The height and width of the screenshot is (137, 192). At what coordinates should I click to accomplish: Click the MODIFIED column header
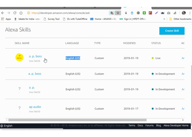click(x=130, y=43)
